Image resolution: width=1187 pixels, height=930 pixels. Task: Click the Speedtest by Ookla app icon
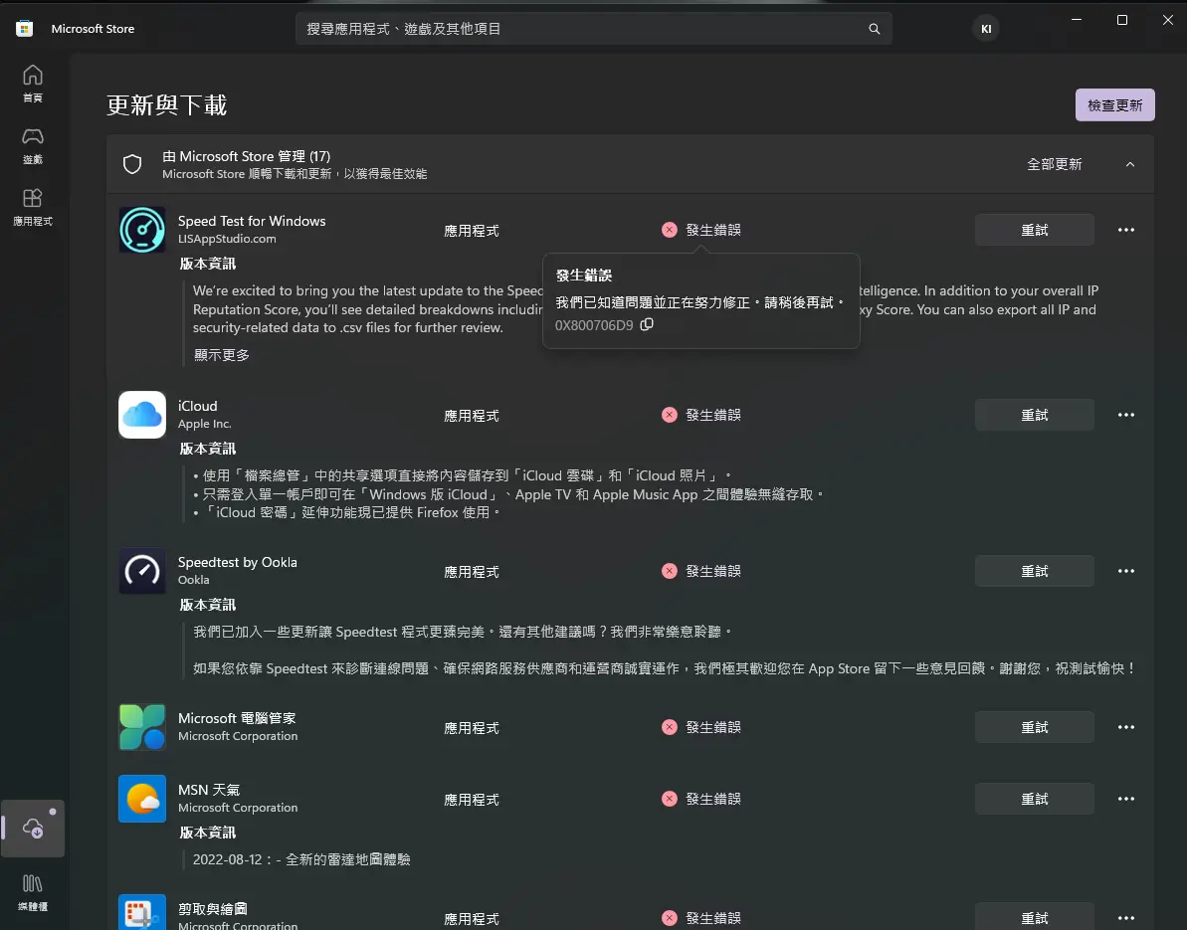[142, 571]
